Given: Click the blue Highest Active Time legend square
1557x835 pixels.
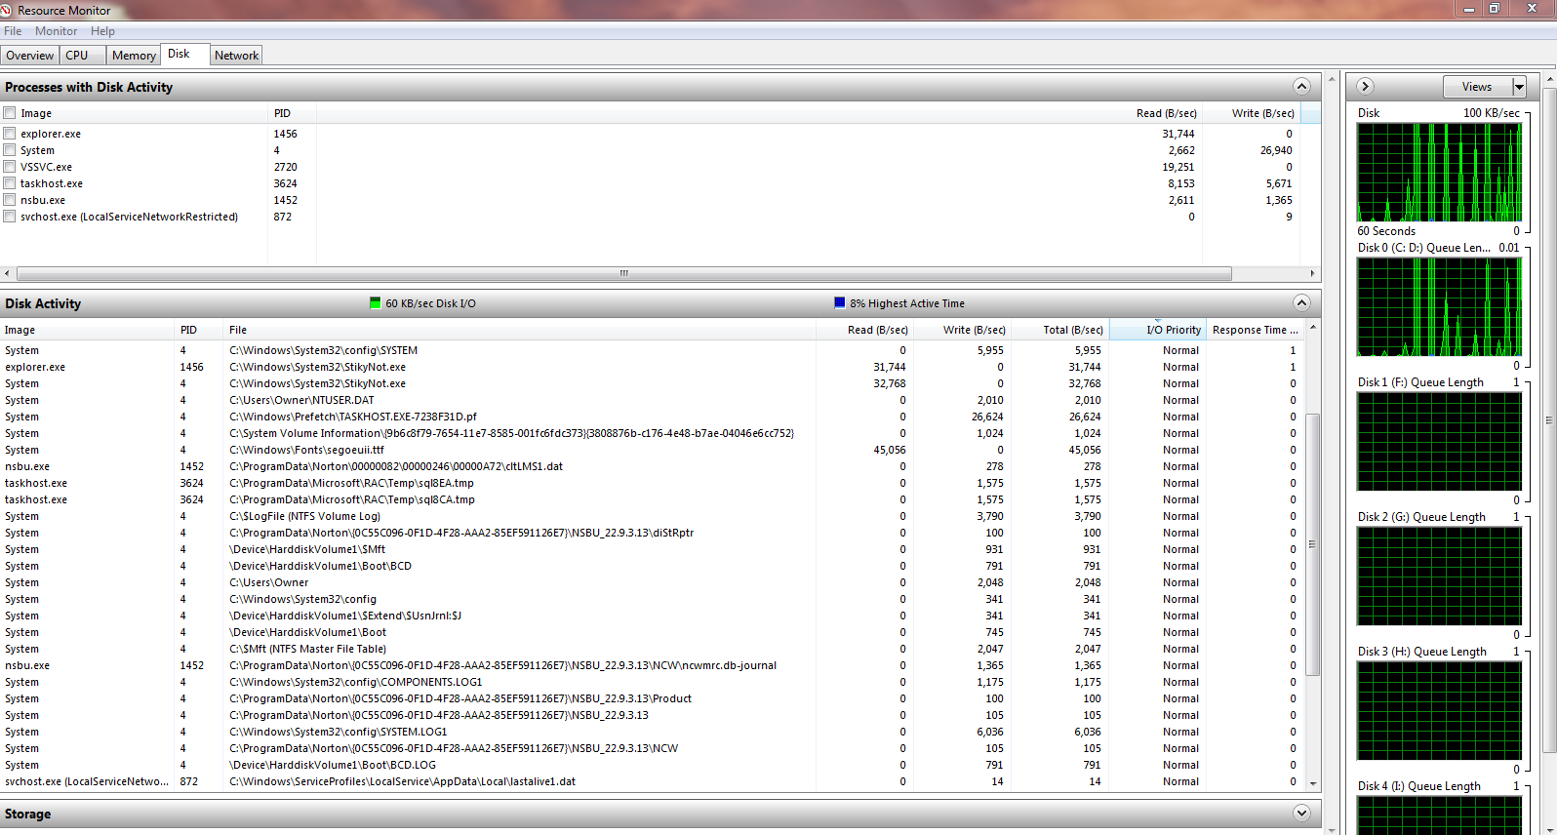Looking at the screenshot, I should [x=840, y=303].
